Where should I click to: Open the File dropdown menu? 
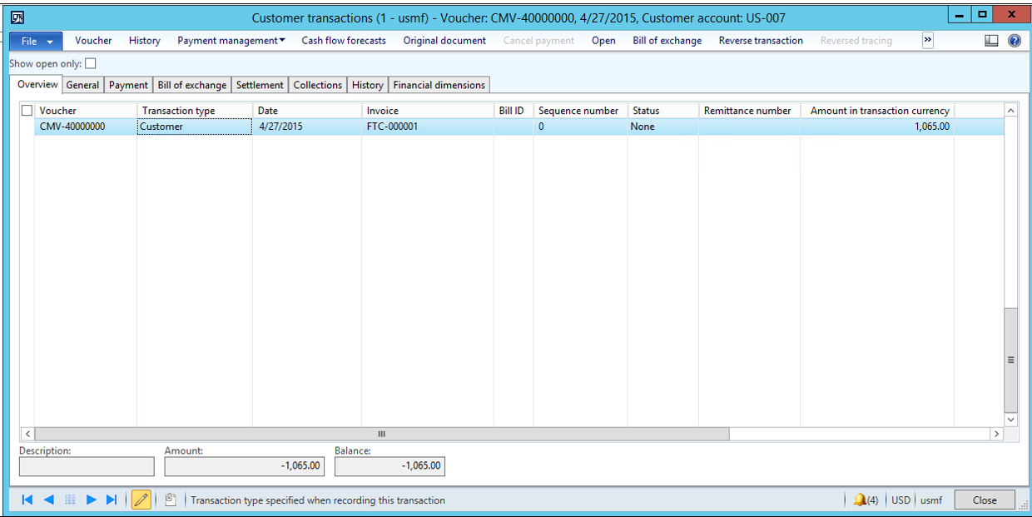(x=37, y=41)
